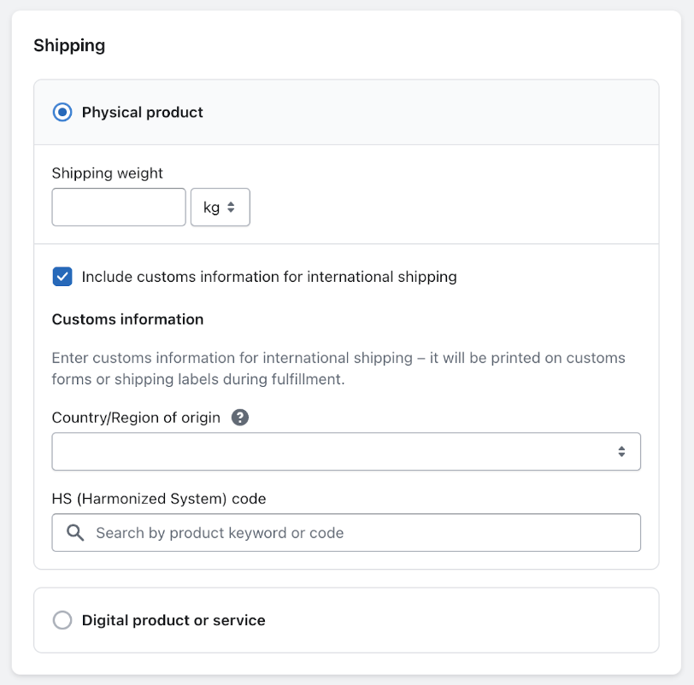Click the search icon for product keyword lookup
The image size is (694, 685).
pyautogui.click(x=74, y=532)
